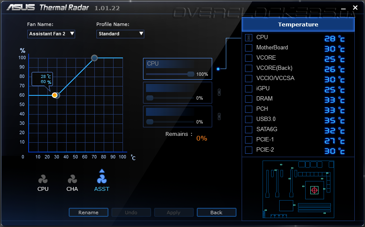Image resolution: width=365 pixels, height=227 pixels.
Task: Click the upper chain link icon
Action: coord(219,92)
